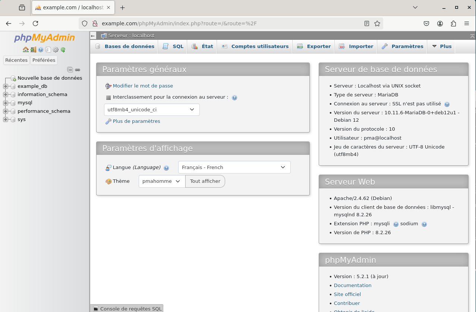Click the performance_schema database icon
Viewport: 476px width, 312px height.
click(x=13, y=111)
